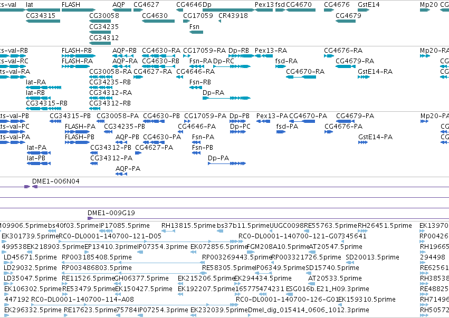Open the CG4630-RA transcript label

point(161,51)
